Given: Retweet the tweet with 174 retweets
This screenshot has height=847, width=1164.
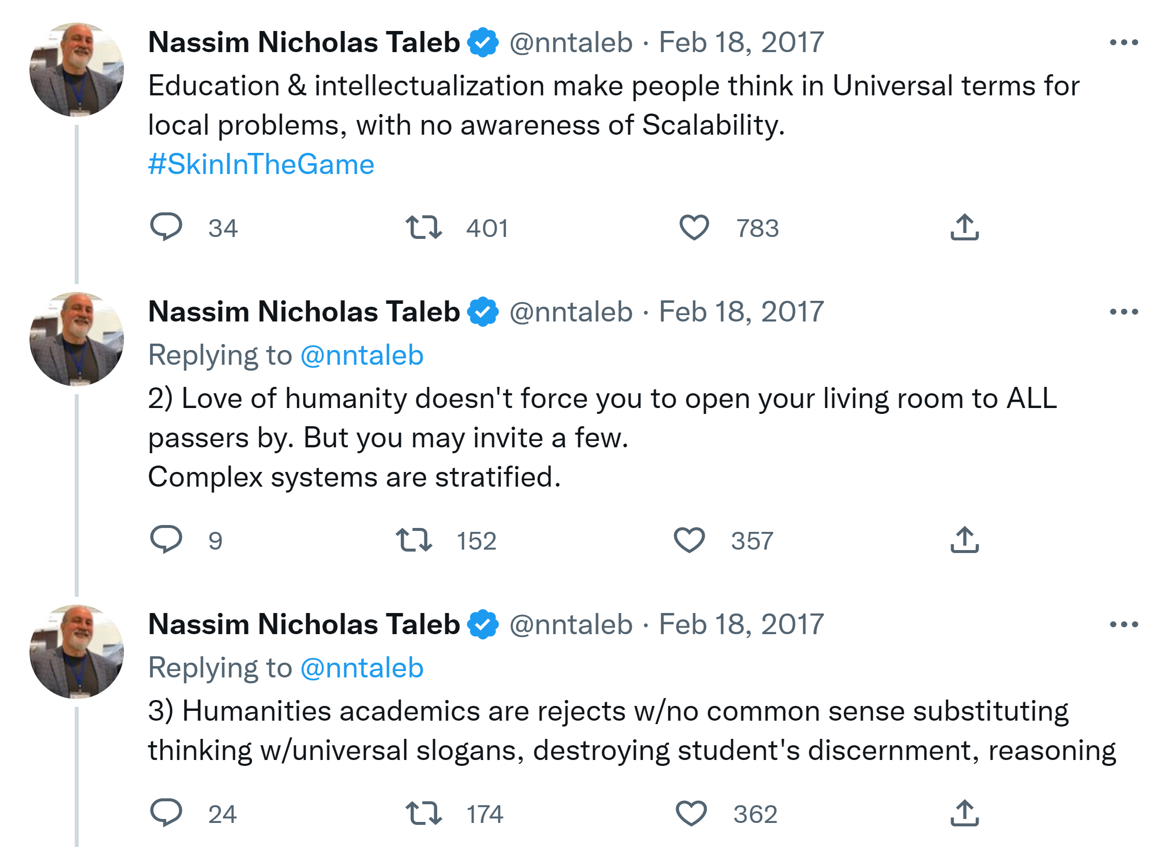Looking at the screenshot, I should point(423,813).
